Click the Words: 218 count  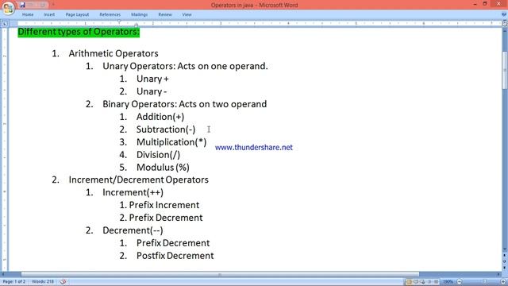click(43, 282)
